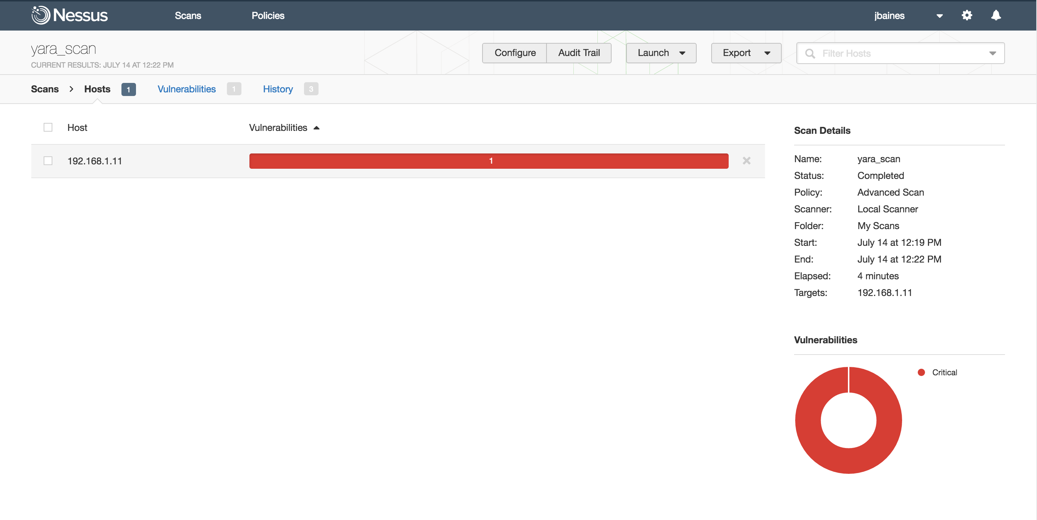1037x520 pixels.
Task: Open the notifications bell
Action: pos(996,15)
